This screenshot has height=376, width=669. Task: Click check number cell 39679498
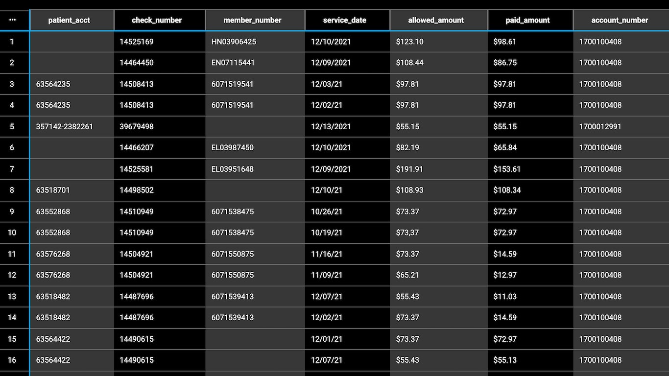click(137, 126)
